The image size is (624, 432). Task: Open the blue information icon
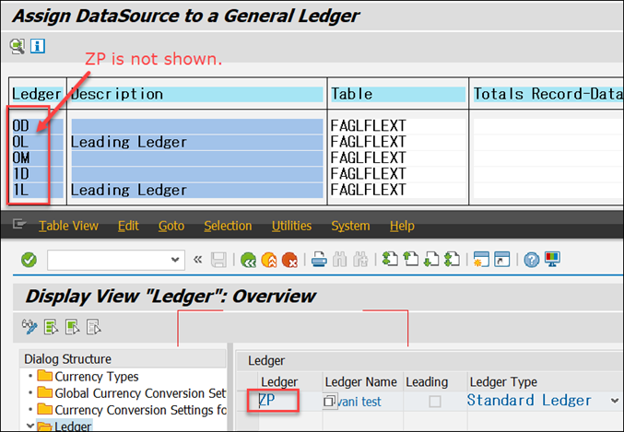point(38,46)
